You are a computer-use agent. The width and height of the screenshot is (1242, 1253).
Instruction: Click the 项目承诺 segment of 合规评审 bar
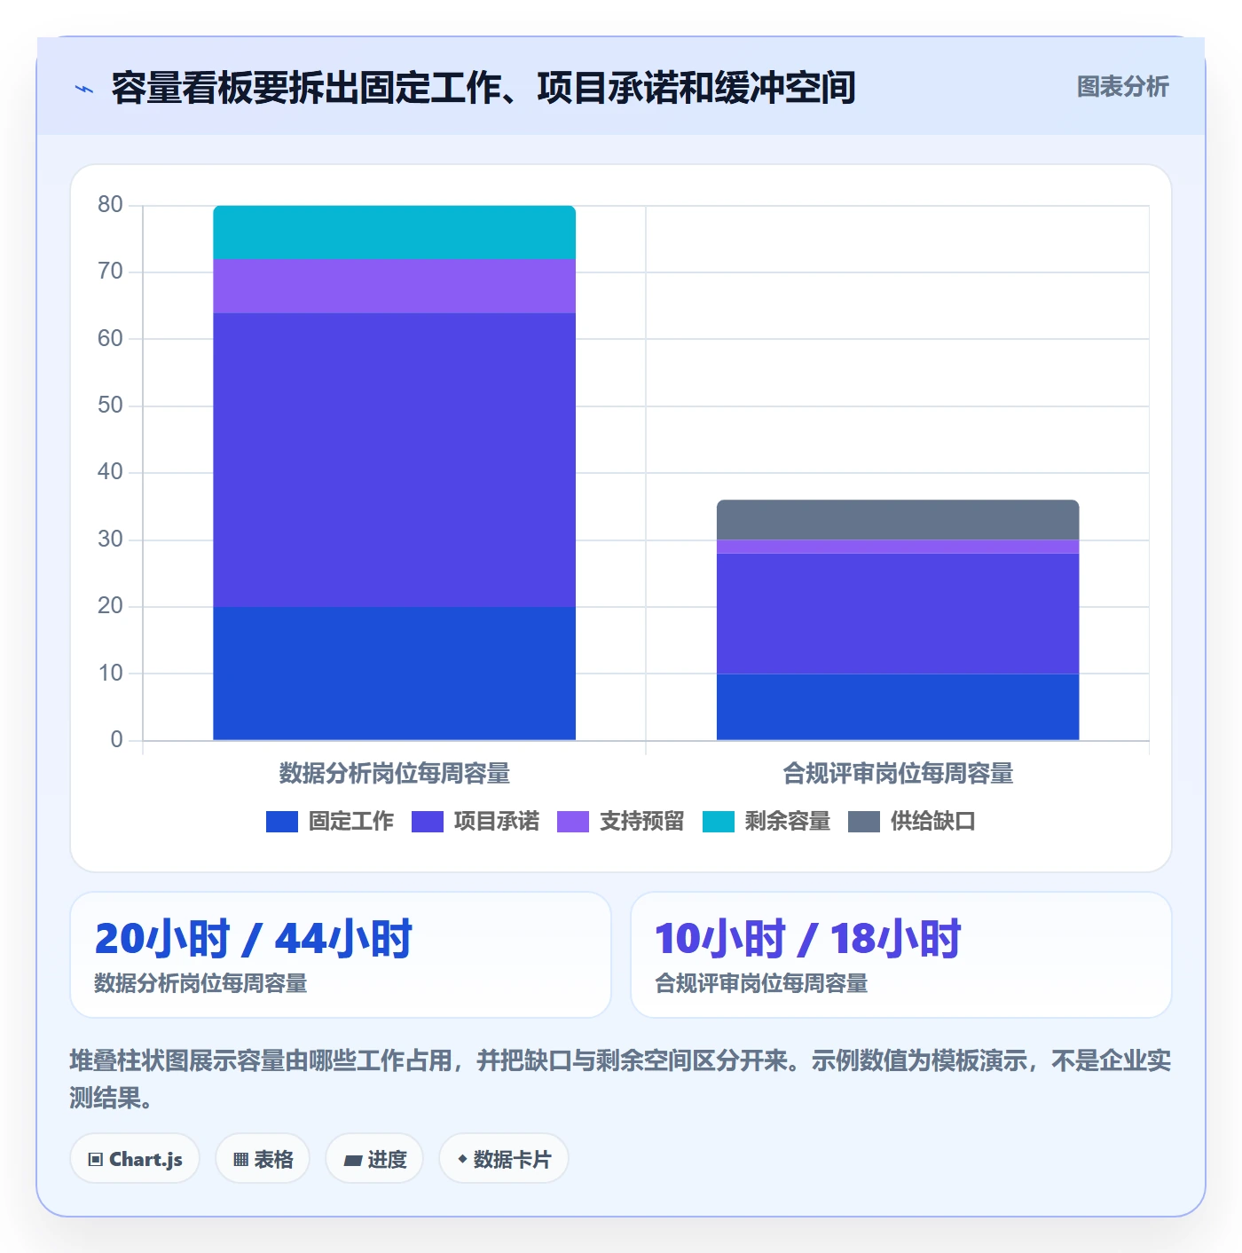click(x=898, y=613)
